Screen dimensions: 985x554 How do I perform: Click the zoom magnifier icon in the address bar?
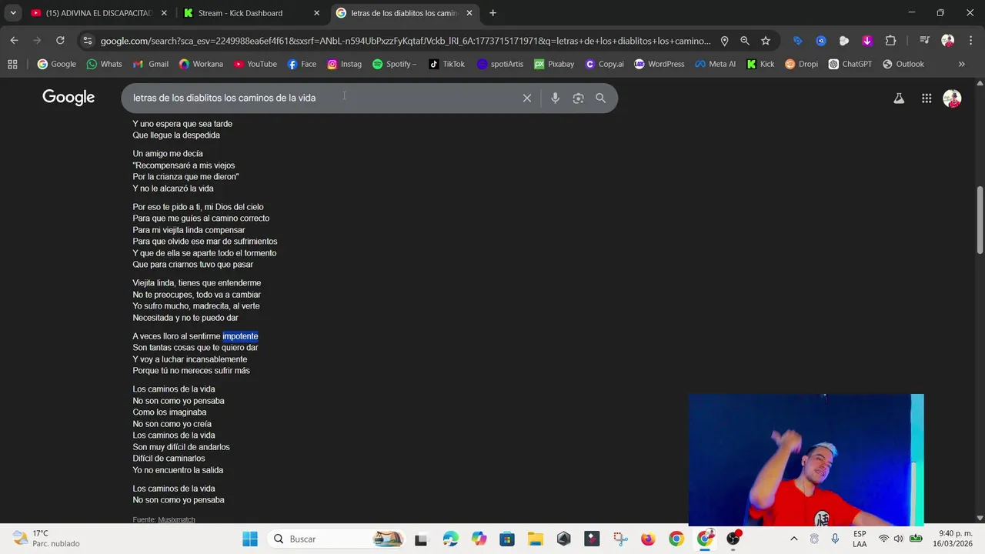tap(745, 41)
